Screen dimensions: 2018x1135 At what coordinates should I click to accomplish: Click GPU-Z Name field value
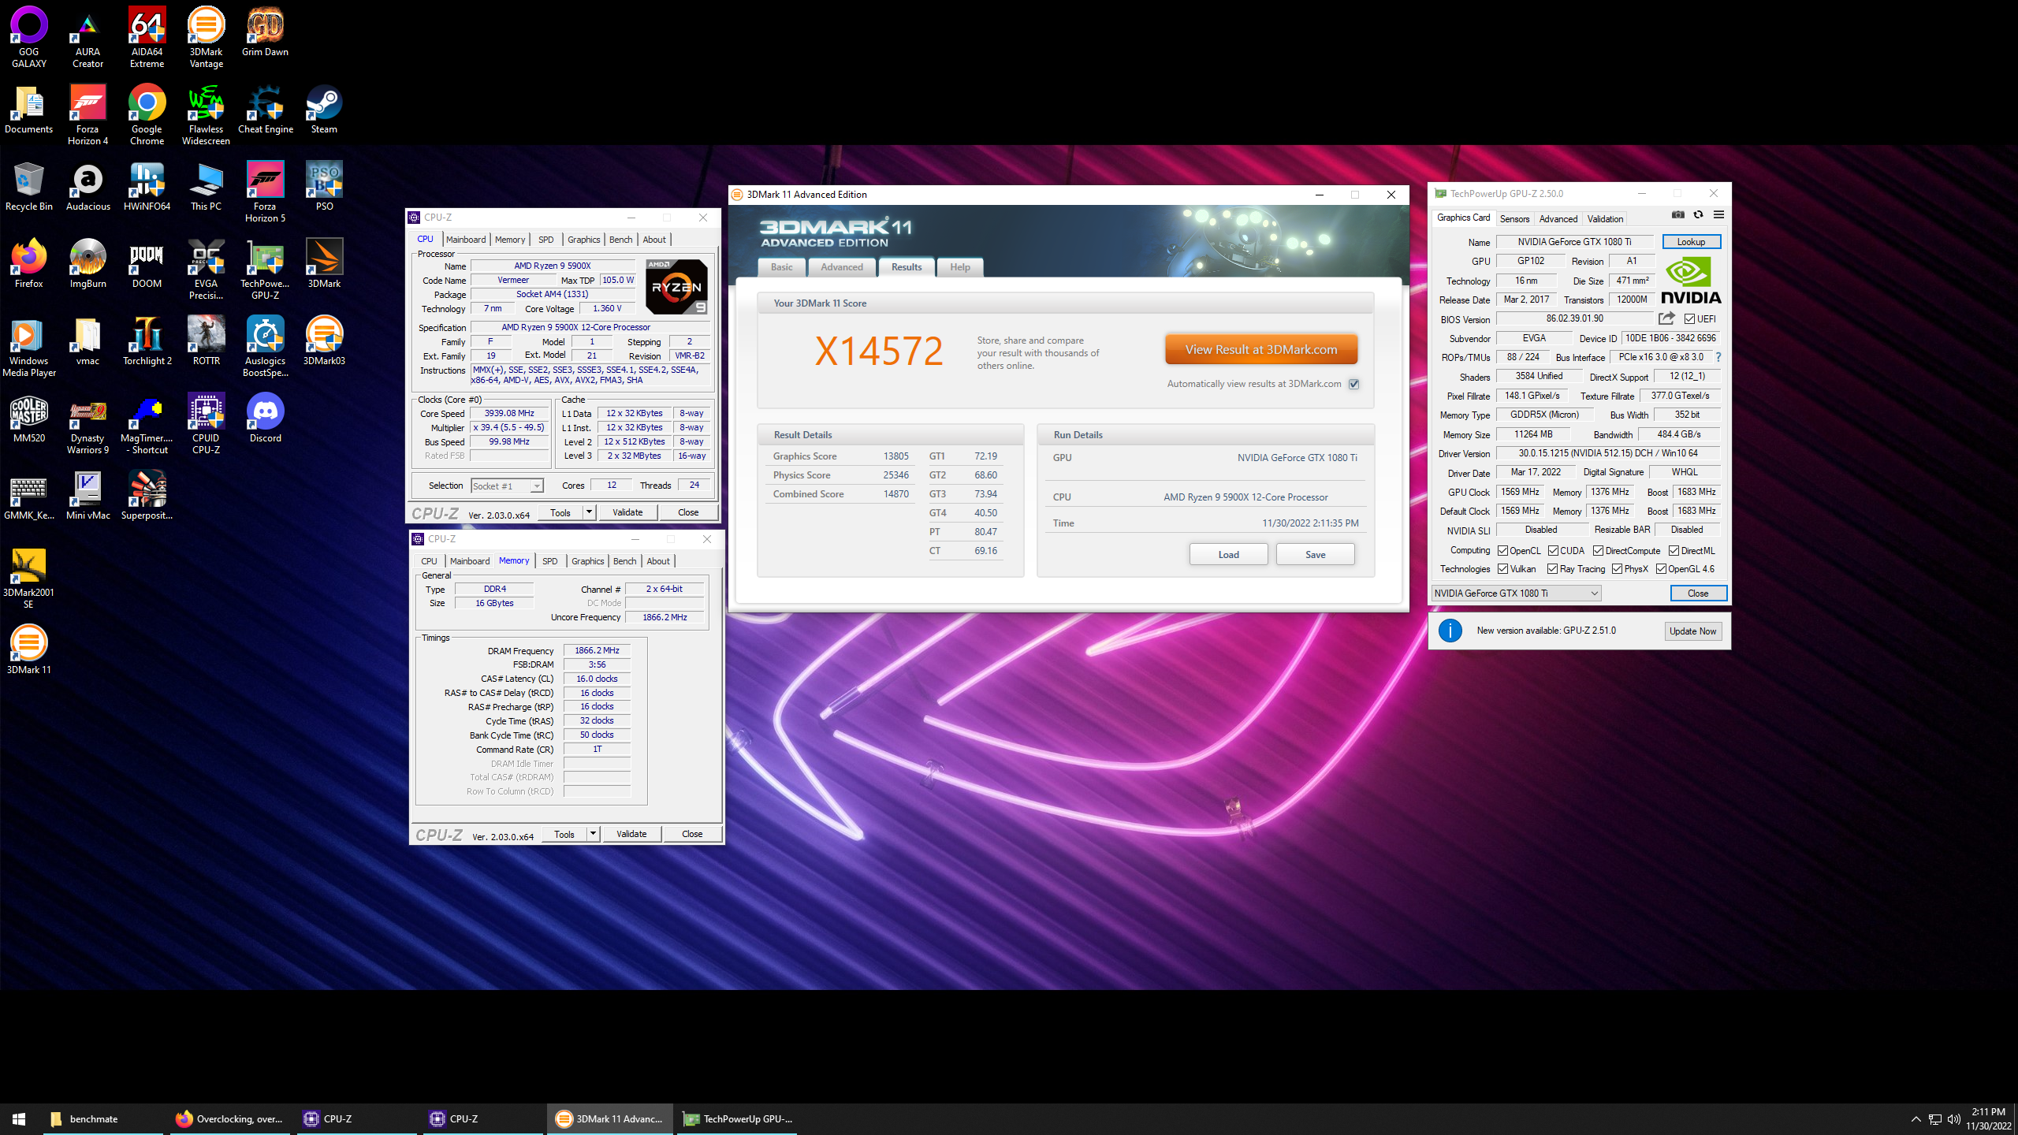click(x=1574, y=242)
